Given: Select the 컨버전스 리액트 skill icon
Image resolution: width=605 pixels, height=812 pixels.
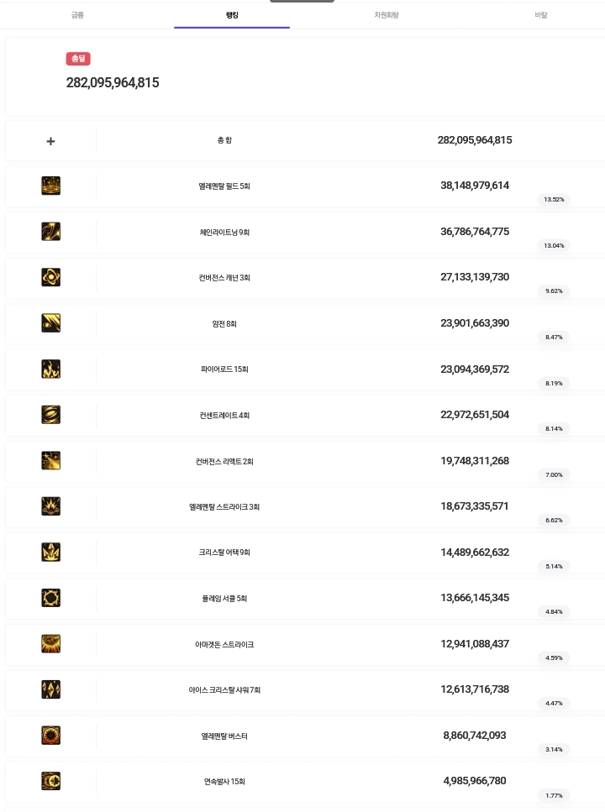Looking at the screenshot, I should point(50,460).
